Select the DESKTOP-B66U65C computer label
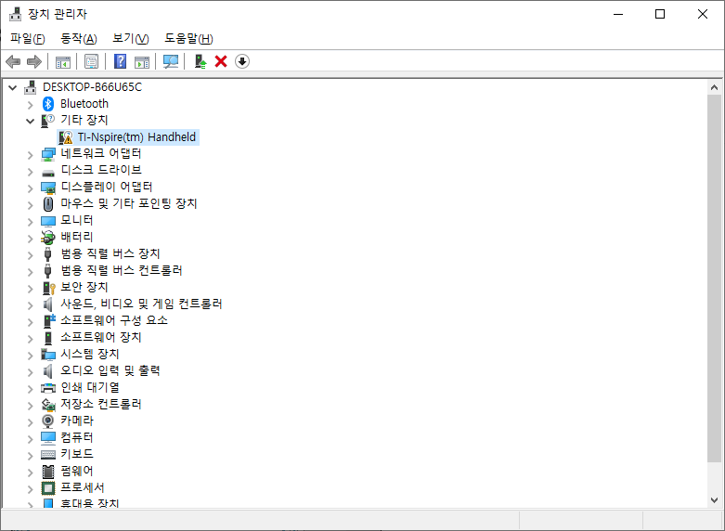 click(x=93, y=87)
